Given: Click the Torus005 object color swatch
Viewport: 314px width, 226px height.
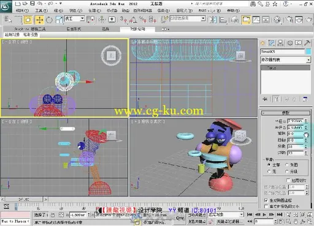Looking at the screenshot, I should click(x=308, y=51).
